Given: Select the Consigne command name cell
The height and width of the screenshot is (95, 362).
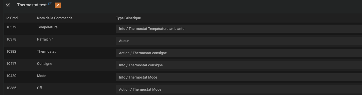Looking at the screenshot, I should [x=44, y=64].
